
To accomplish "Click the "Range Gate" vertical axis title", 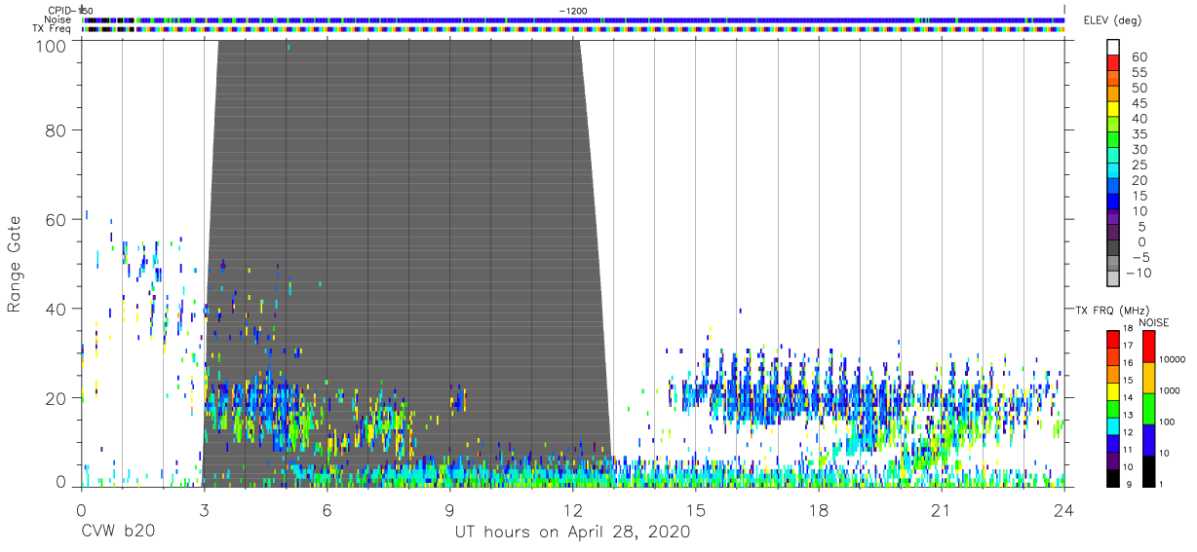I will click(15, 264).
